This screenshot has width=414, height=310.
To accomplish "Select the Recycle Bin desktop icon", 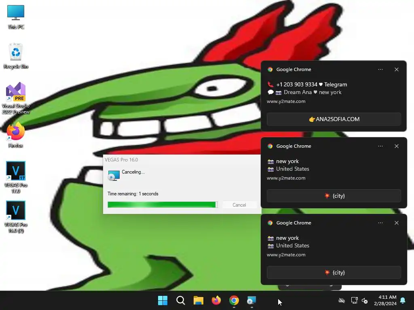I will (x=16, y=56).
